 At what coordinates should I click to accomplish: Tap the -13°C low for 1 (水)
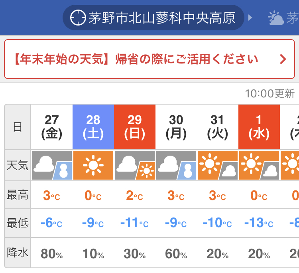click(x=259, y=223)
